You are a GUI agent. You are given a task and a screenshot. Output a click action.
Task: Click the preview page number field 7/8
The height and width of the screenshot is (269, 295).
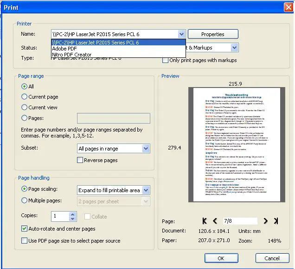(240, 221)
